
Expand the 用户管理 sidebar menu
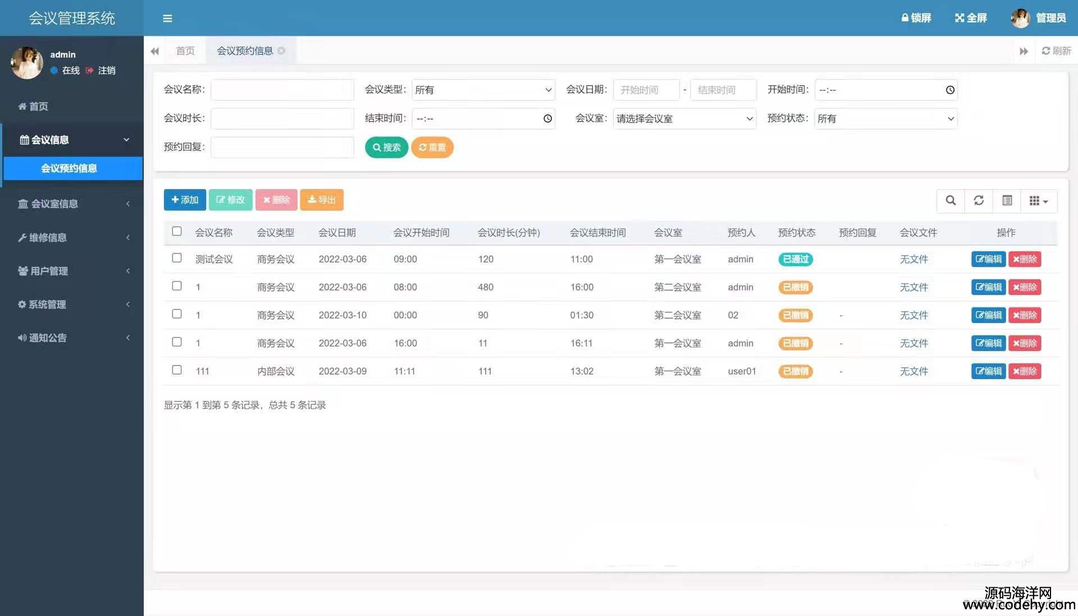click(x=72, y=271)
